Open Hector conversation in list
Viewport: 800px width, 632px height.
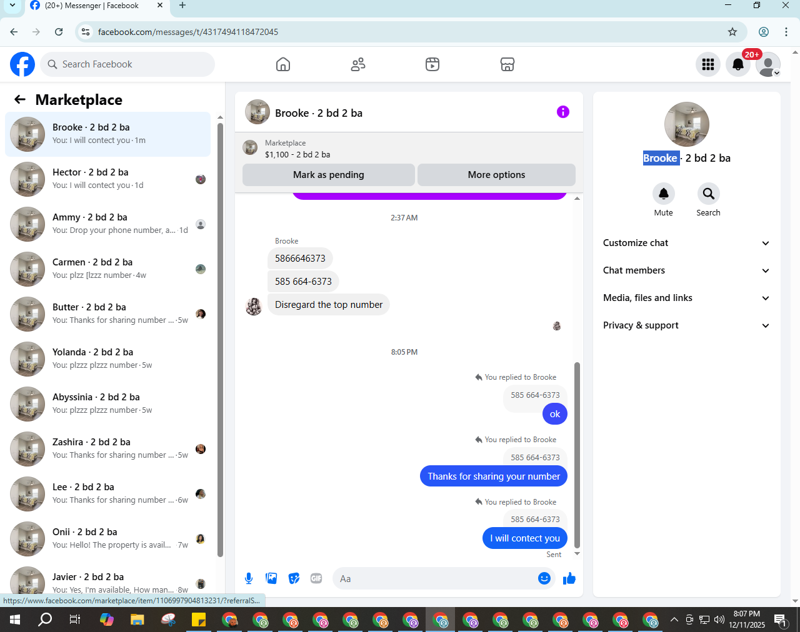(x=107, y=179)
